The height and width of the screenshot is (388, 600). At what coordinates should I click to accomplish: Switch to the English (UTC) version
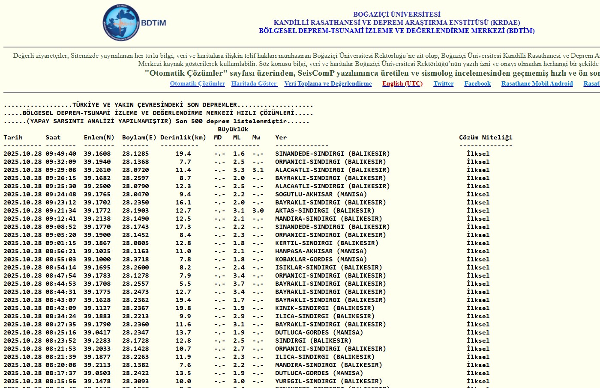402,83
